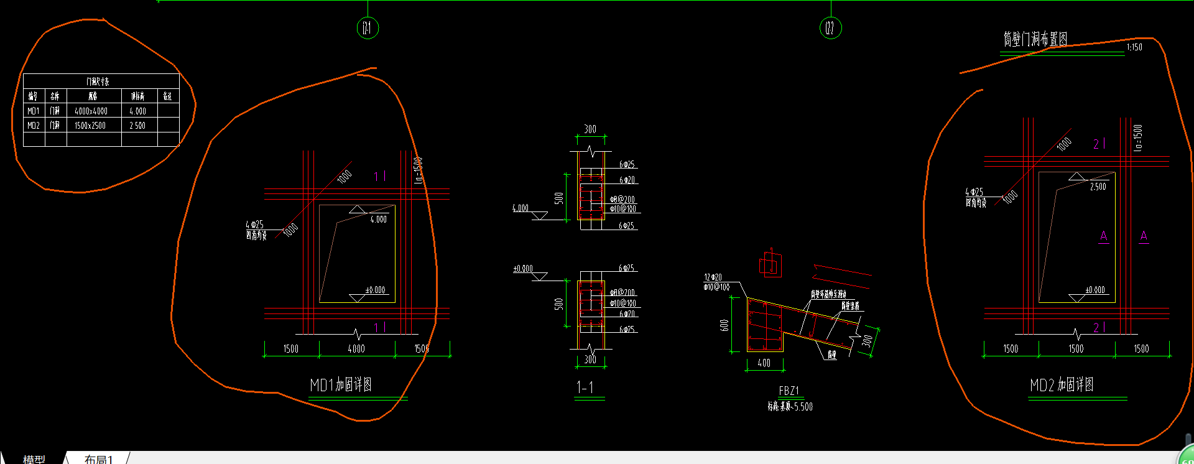1194x464 pixels.
Task: Select the MD1加固详图 drawing title
Action: (x=341, y=385)
